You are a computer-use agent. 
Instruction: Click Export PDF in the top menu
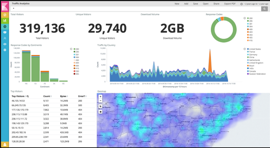tap(230, 4)
